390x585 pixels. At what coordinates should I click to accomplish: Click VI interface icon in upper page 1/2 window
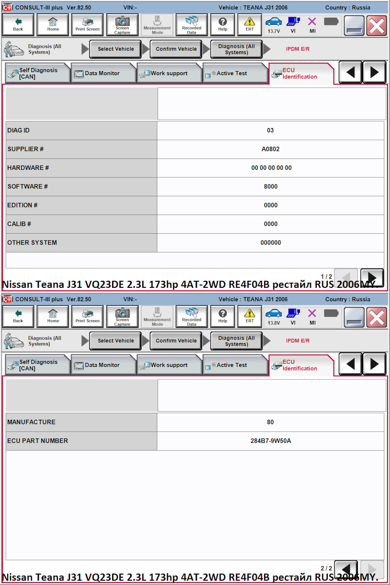pyautogui.click(x=293, y=25)
